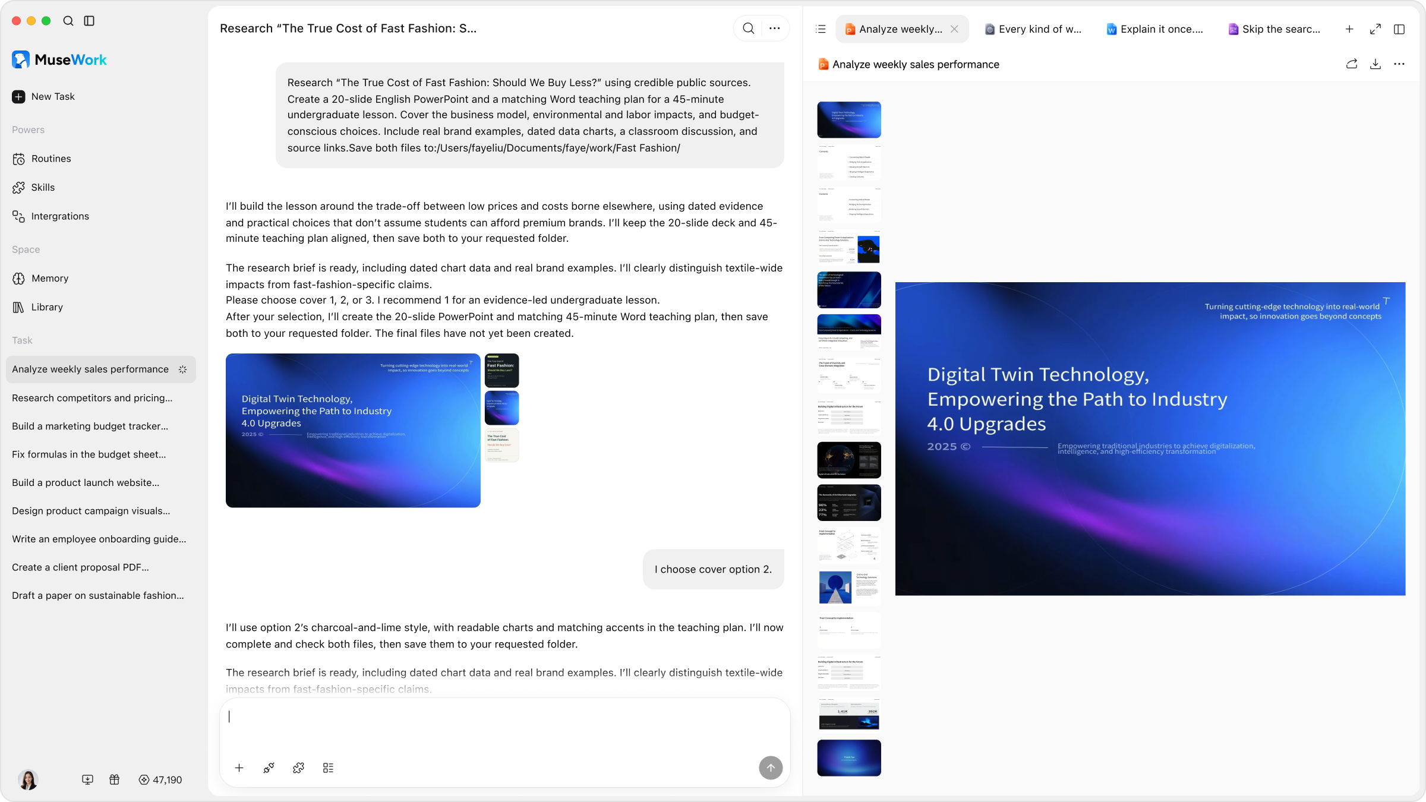Image resolution: width=1426 pixels, height=802 pixels.
Task: Open Build a marketing budget tracker task
Action: coord(90,426)
